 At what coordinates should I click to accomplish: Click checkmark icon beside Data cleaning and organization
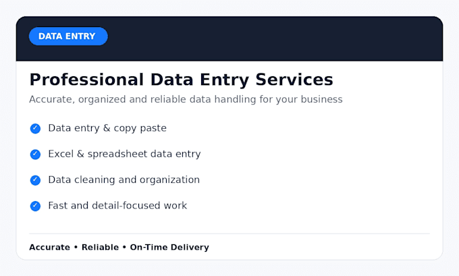(x=35, y=180)
